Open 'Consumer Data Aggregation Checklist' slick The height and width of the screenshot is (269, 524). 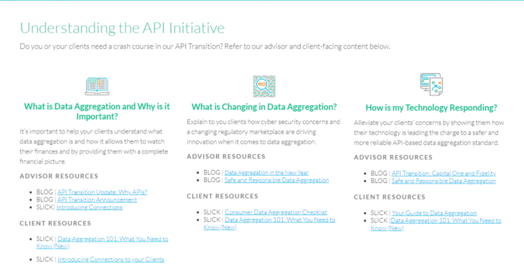tap(276, 212)
